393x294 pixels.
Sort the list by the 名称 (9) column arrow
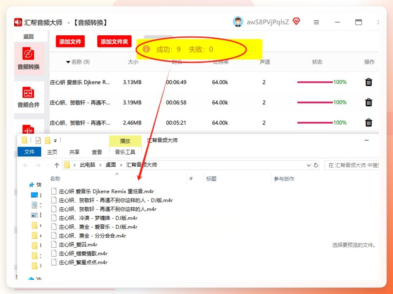68,62
